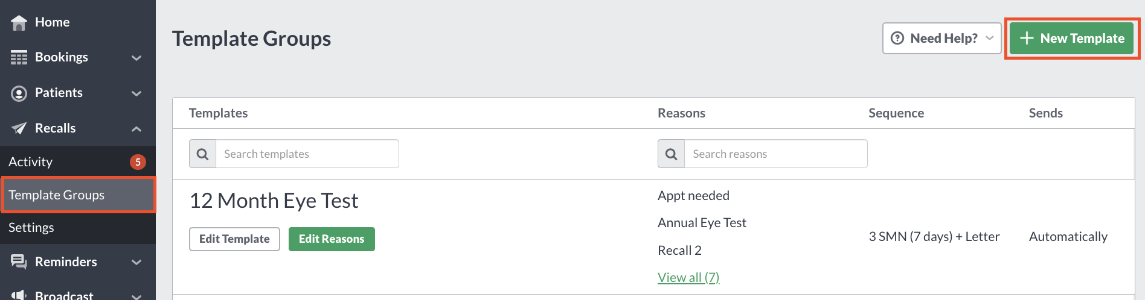Expand the Patients menu chevron
Screen dimensions: 1145x300
tap(136, 93)
